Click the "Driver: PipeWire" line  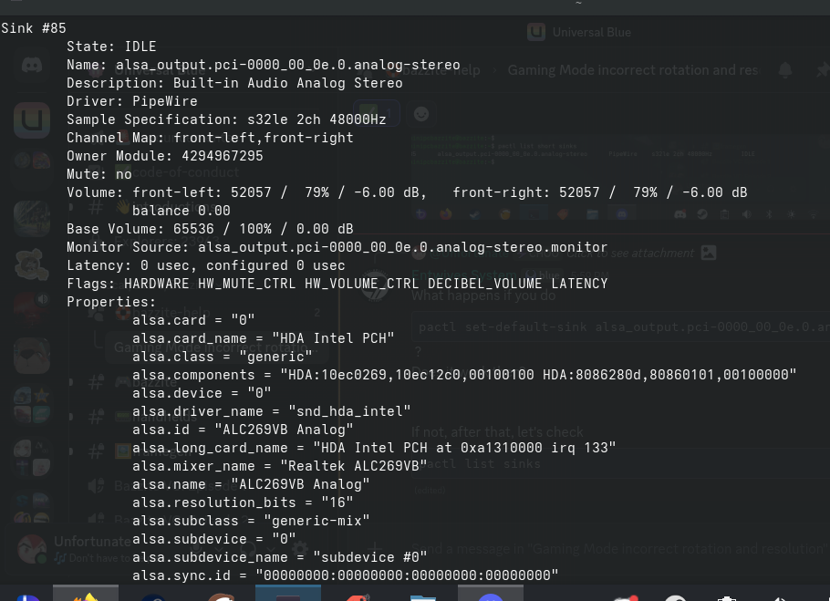(x=132, y=101)
